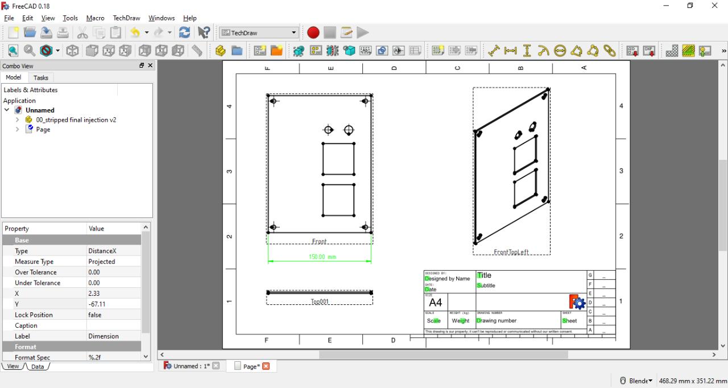Viewport: 728px width, 388px height.
Task: Click the red macro record button
Action: [x=313, y=33]
